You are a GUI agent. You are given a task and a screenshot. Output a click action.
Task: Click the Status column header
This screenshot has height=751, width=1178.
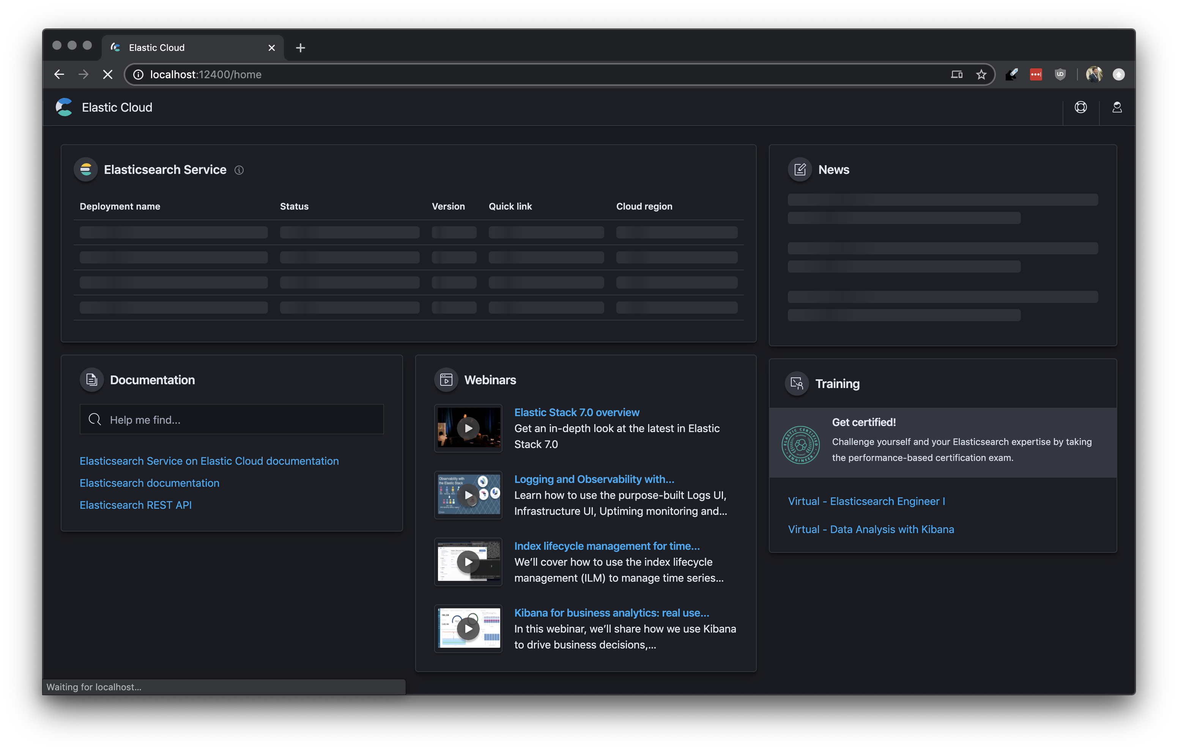coord(294,206)
